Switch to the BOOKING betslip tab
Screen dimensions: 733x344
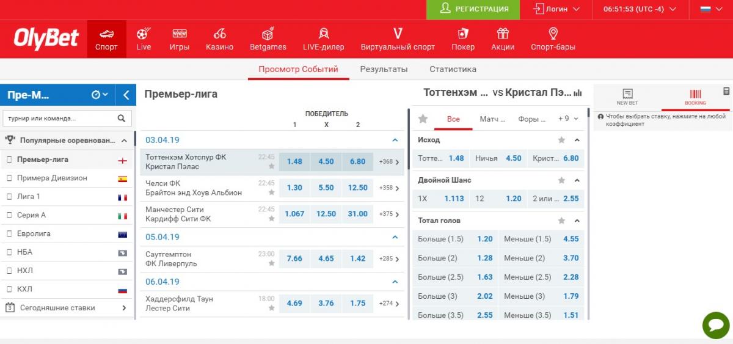[695, 97]
